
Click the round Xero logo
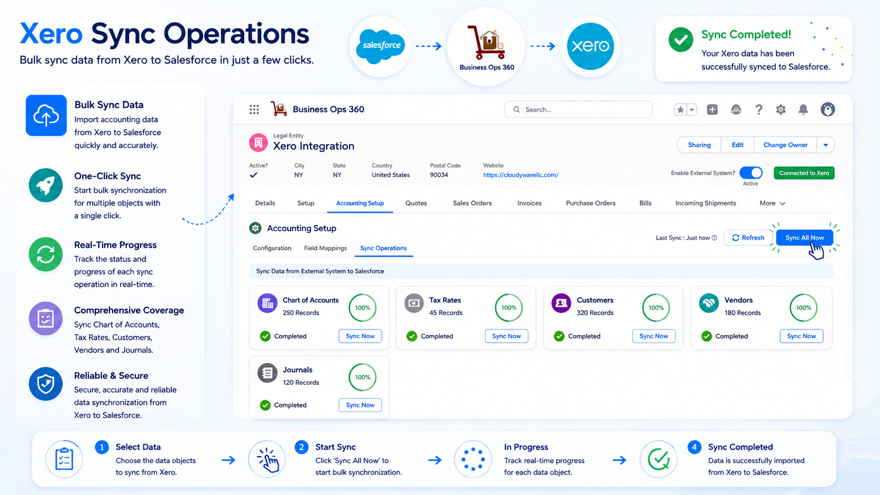point(590,46)
